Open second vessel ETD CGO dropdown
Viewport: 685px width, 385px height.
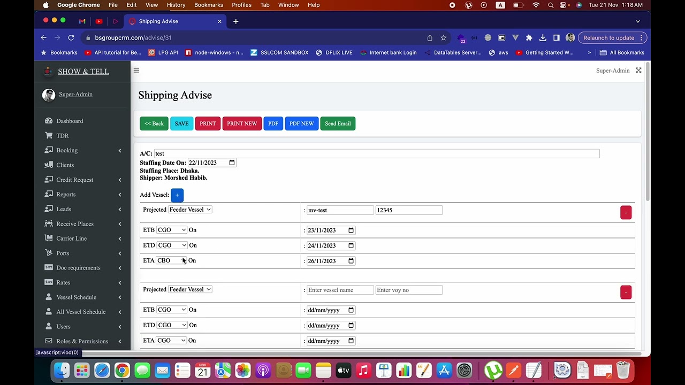172,325
